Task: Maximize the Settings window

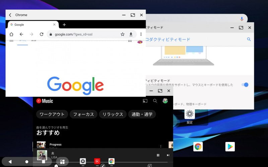Action: [241, 28]
